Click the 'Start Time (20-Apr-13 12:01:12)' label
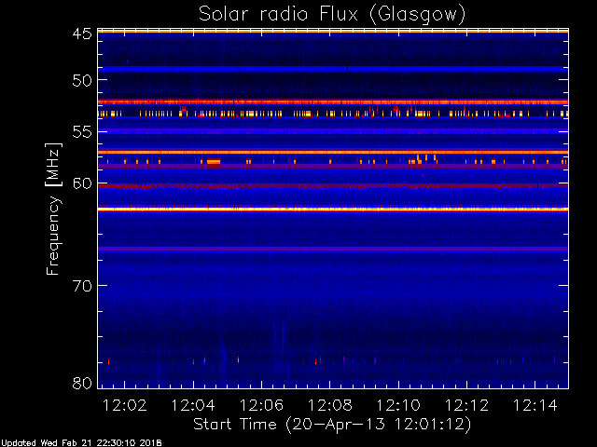Viewport: 597px width, 447px height. click(x=332, y=425)
